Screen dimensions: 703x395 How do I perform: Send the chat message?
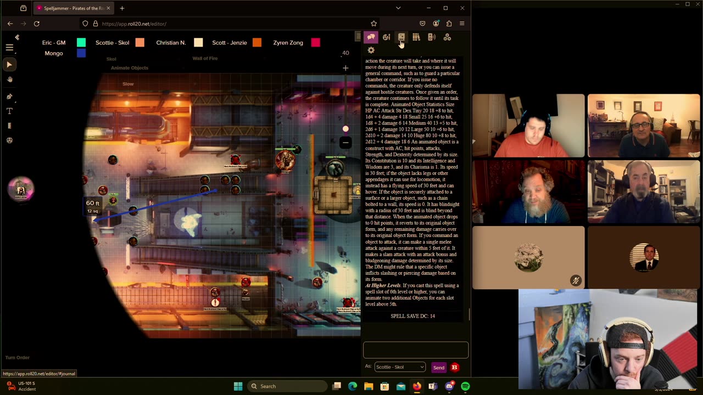438,368
